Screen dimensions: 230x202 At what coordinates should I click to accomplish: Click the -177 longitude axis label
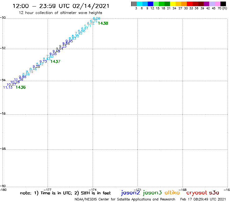coord(48,190)
